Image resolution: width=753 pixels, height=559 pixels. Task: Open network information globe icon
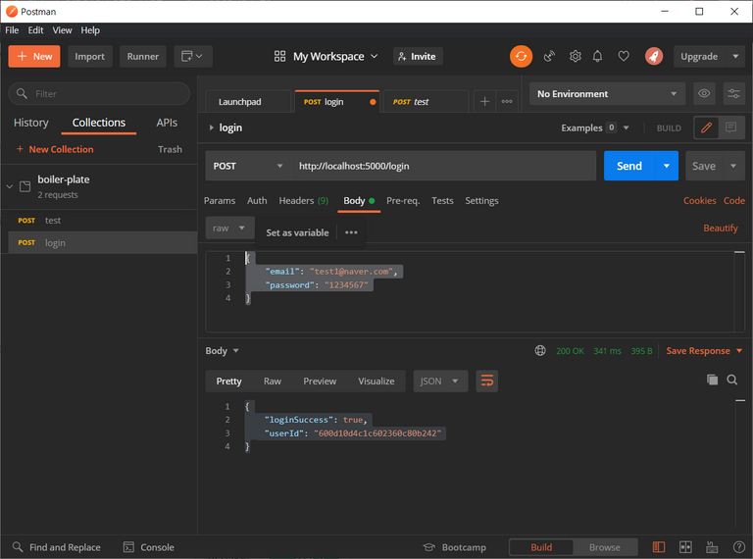tap(540, 351)
